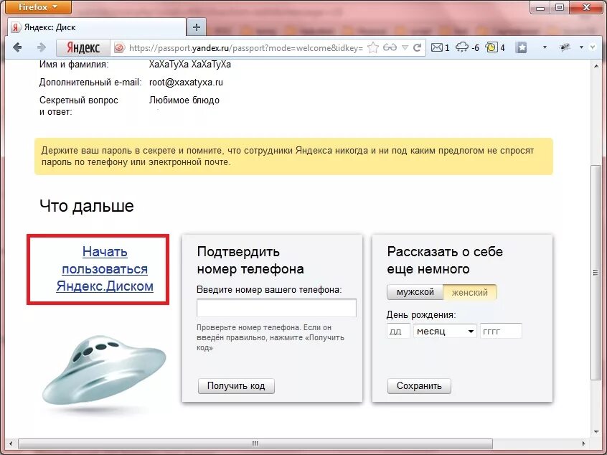The height and width of the screenshot is (455, 607).
Task: Open the address bar history dropdown
Action: point(405,47)
